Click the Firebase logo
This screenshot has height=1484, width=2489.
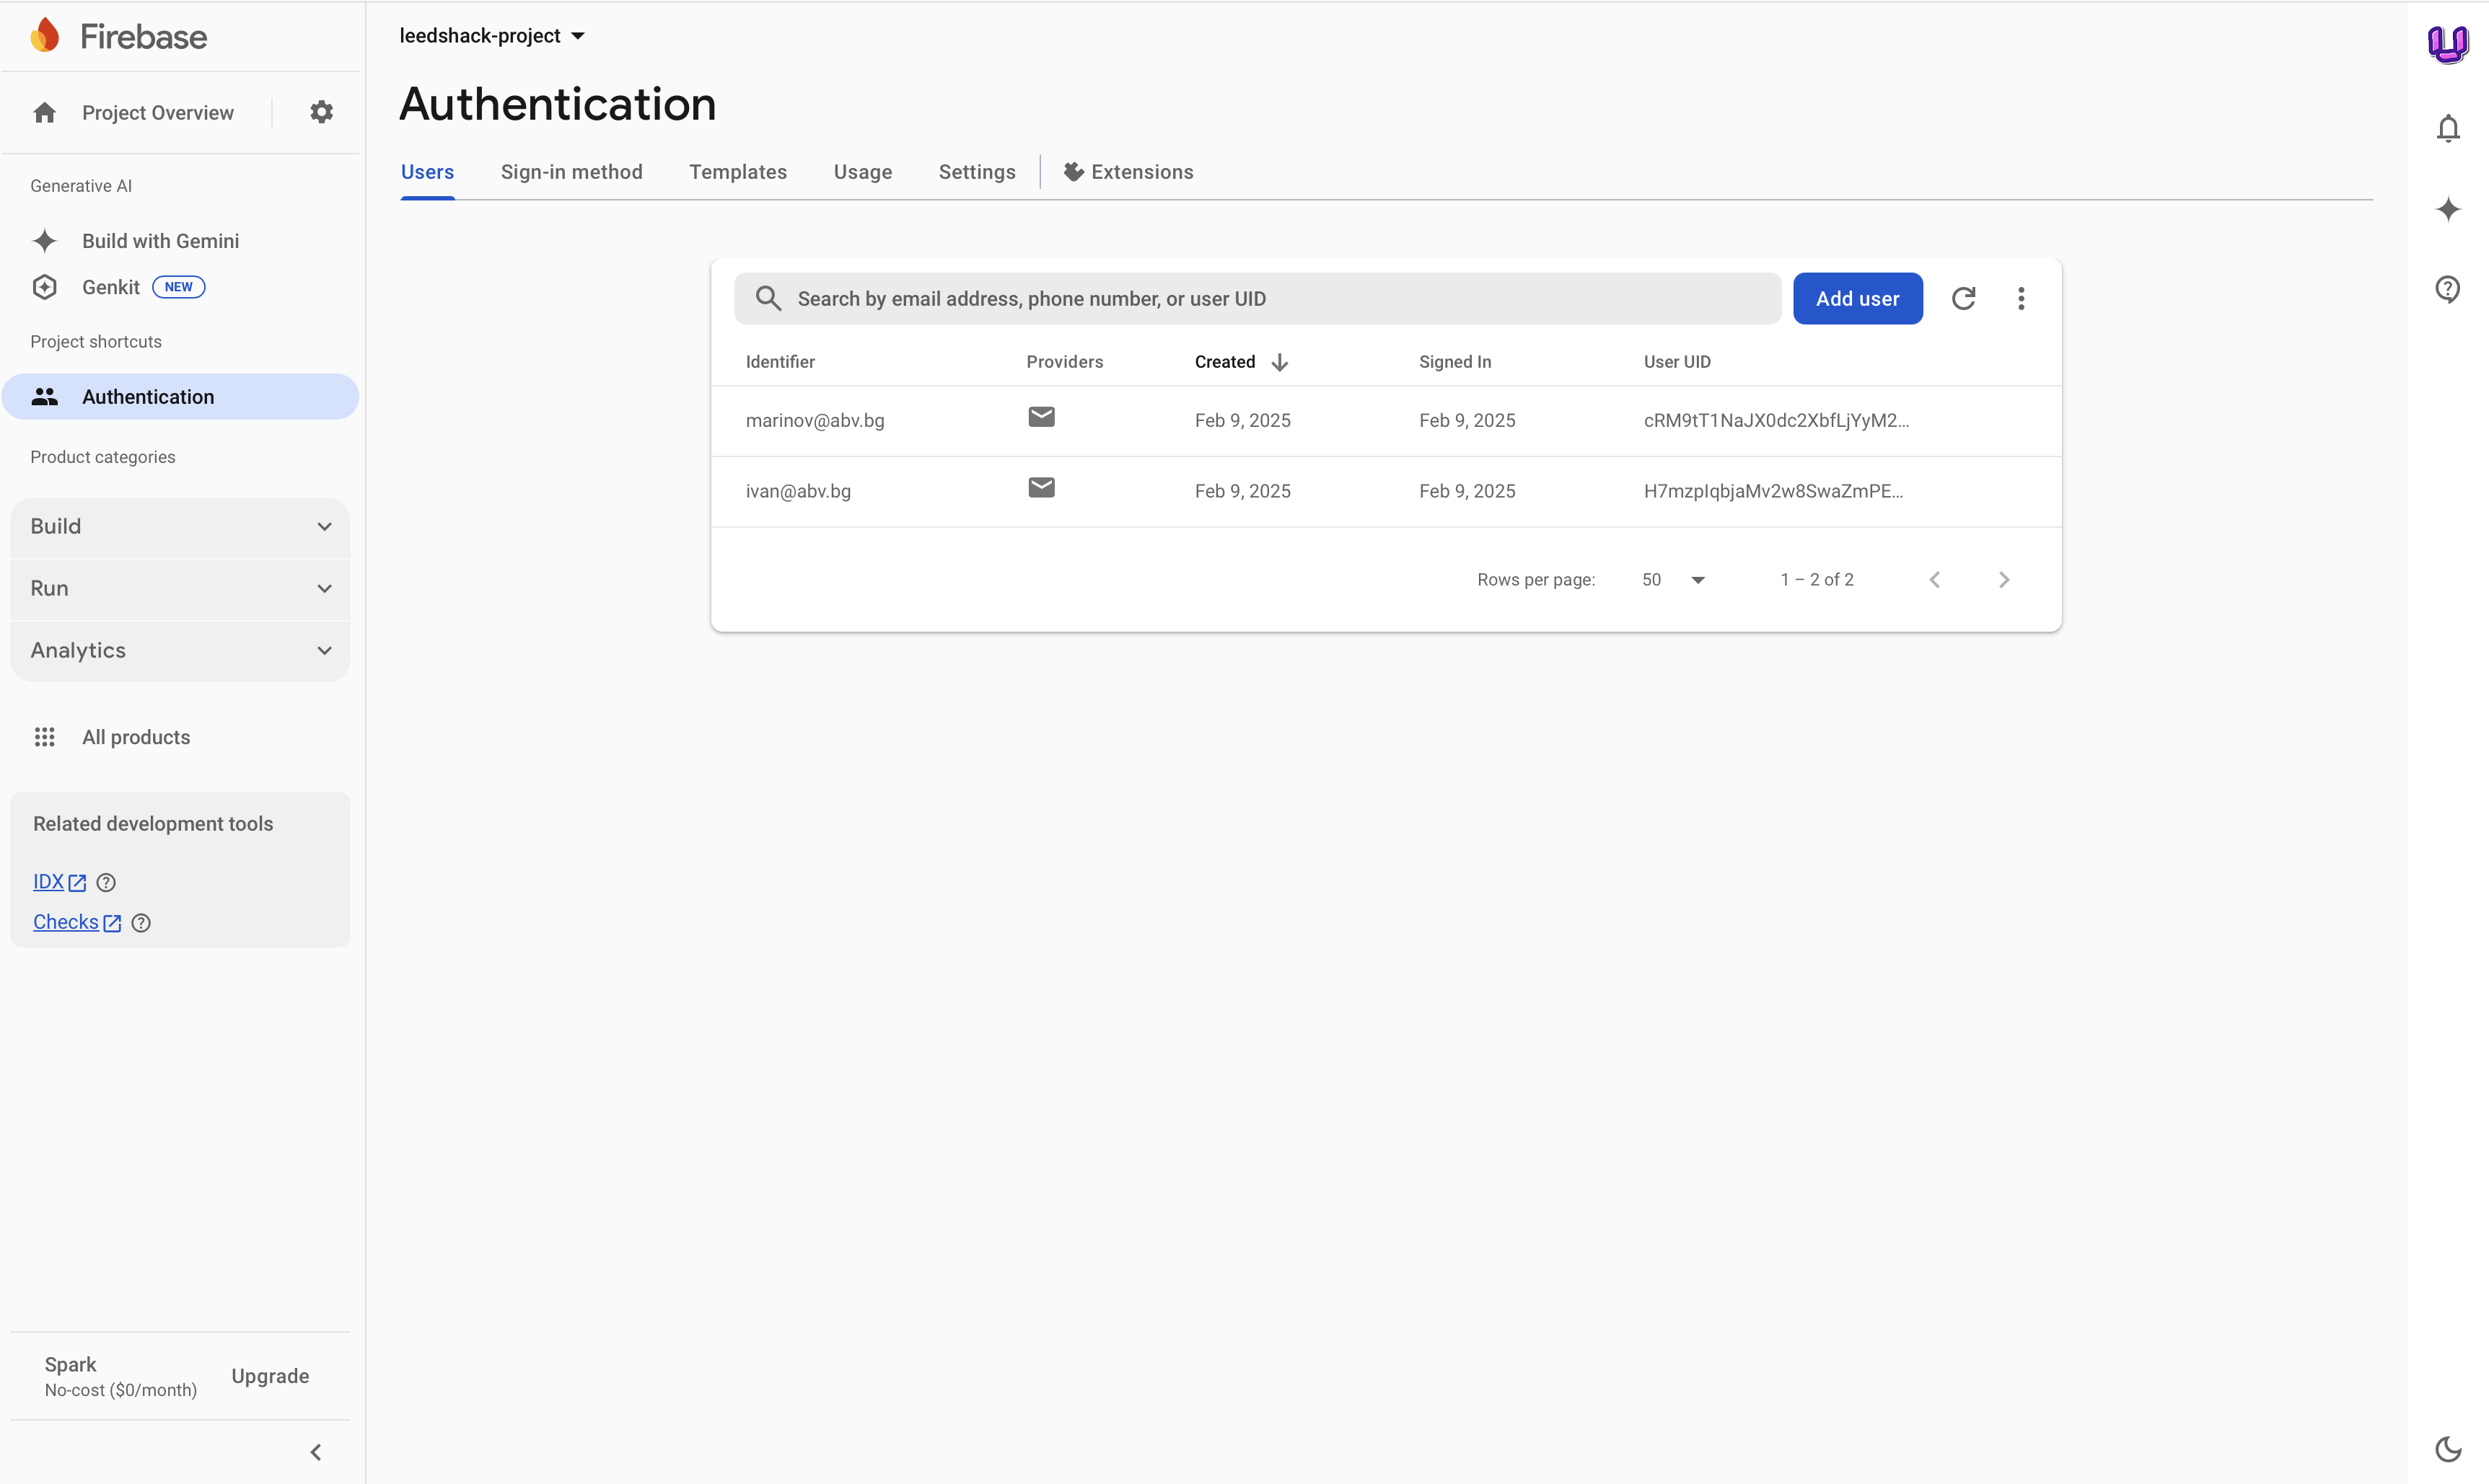click(x=119, y=36)
